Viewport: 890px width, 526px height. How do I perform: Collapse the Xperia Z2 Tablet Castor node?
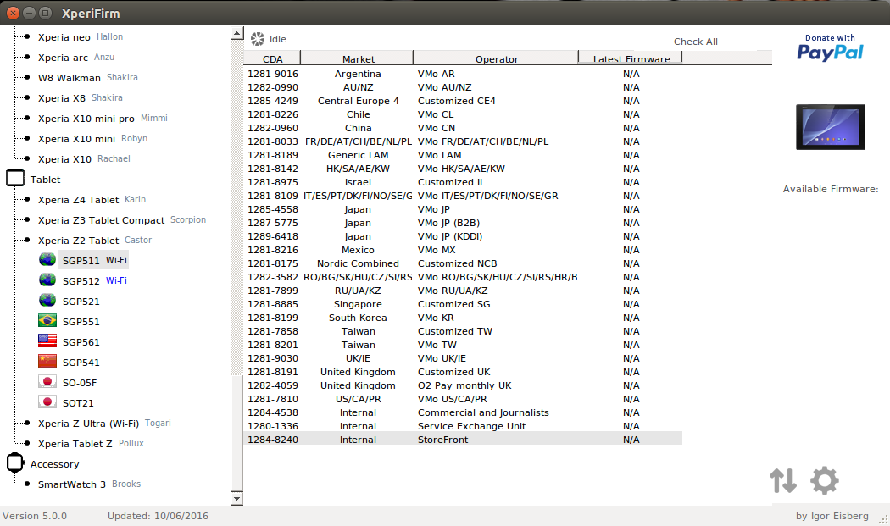[x=26, y=240]
